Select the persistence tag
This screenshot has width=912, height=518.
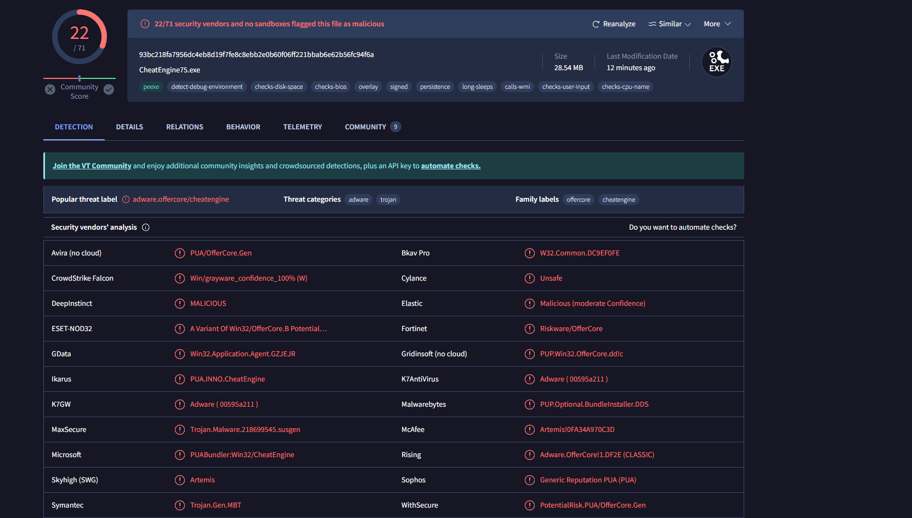point(435,87)
